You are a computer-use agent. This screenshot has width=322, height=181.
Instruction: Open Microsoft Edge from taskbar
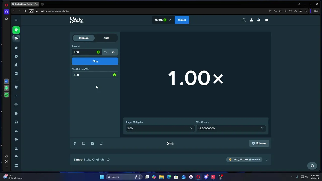(169, 177)
